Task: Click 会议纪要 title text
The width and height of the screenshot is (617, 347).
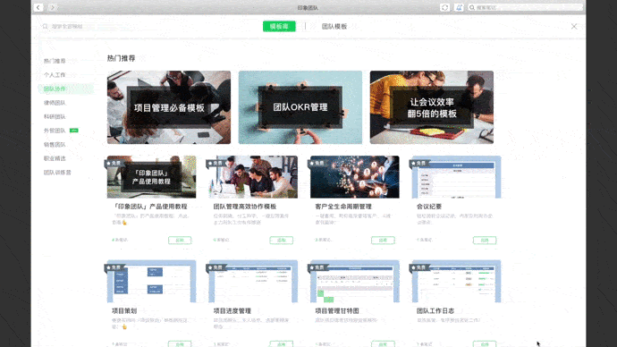Action: [x=429, y=207]
